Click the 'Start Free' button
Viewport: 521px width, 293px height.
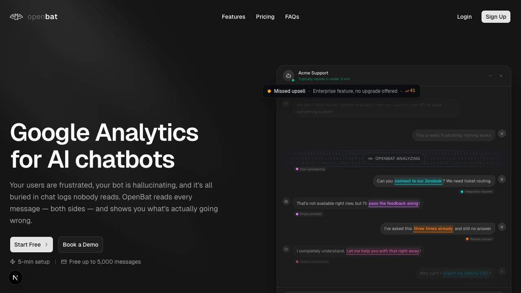31,245
